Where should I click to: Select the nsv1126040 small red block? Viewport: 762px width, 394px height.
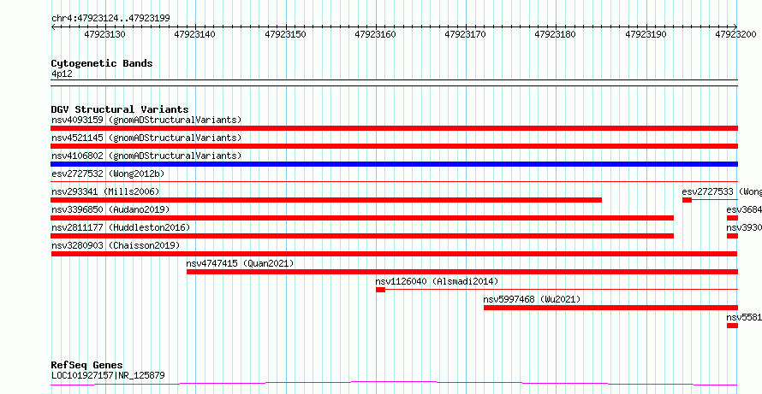tap(380, 290)
